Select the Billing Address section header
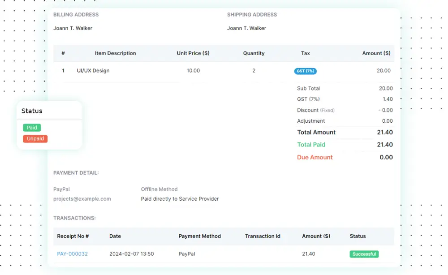Screen dimensions: 448x275 (x=76, y=14)
